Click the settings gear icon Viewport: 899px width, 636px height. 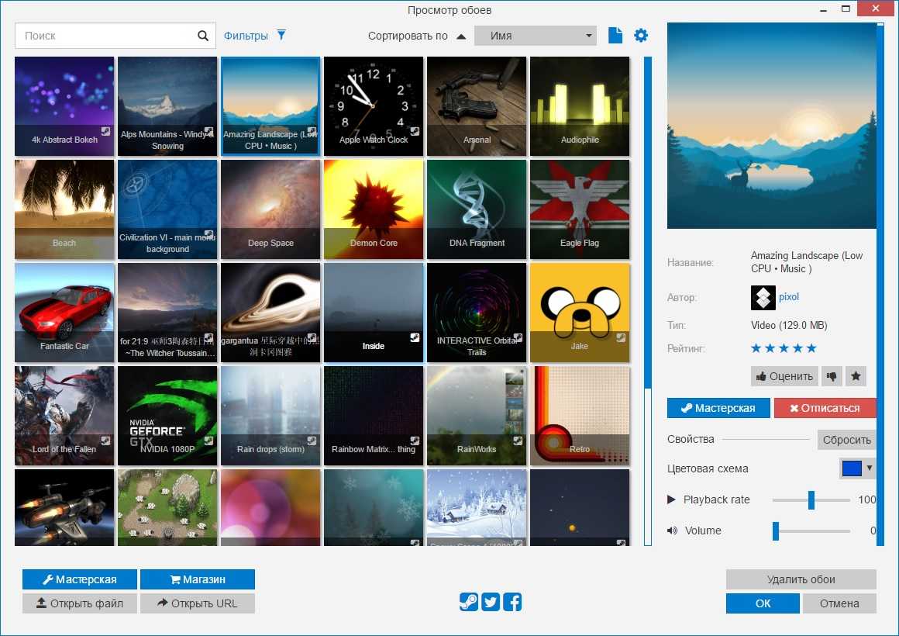point(641,36)
